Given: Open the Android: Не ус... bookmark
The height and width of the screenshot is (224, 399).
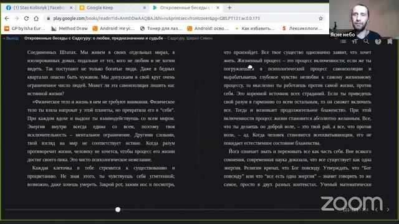Looking at the screenshot, I should 113,29.
